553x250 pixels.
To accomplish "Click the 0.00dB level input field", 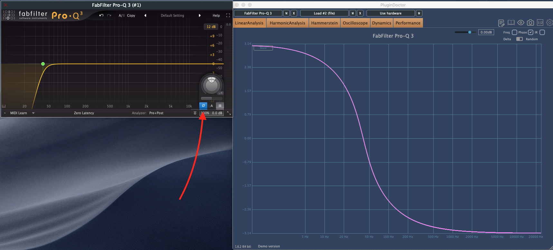I will (486, 32).
